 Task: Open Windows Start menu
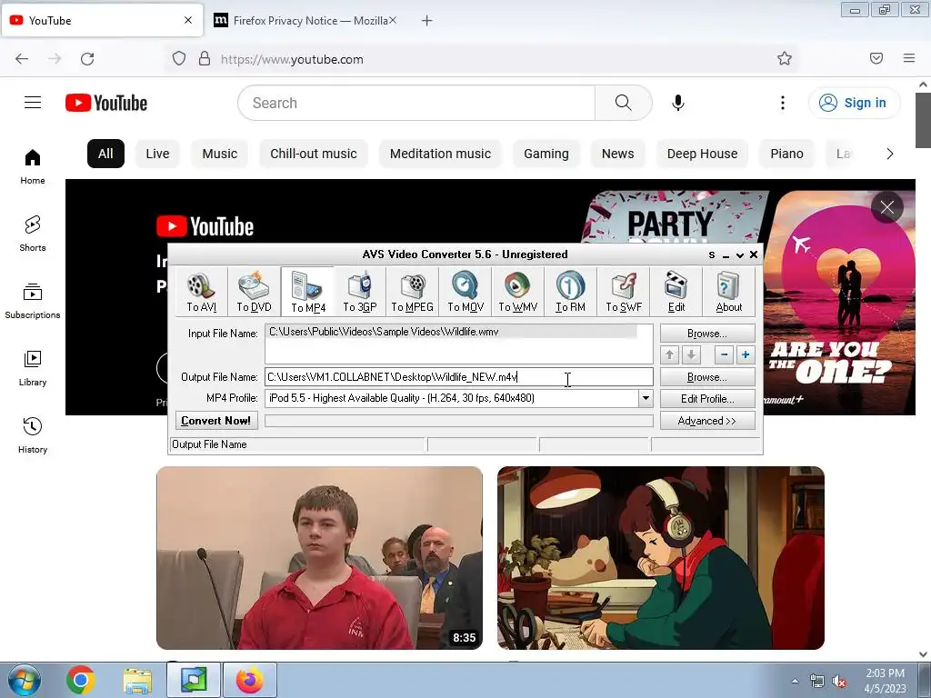pos(24,680)
